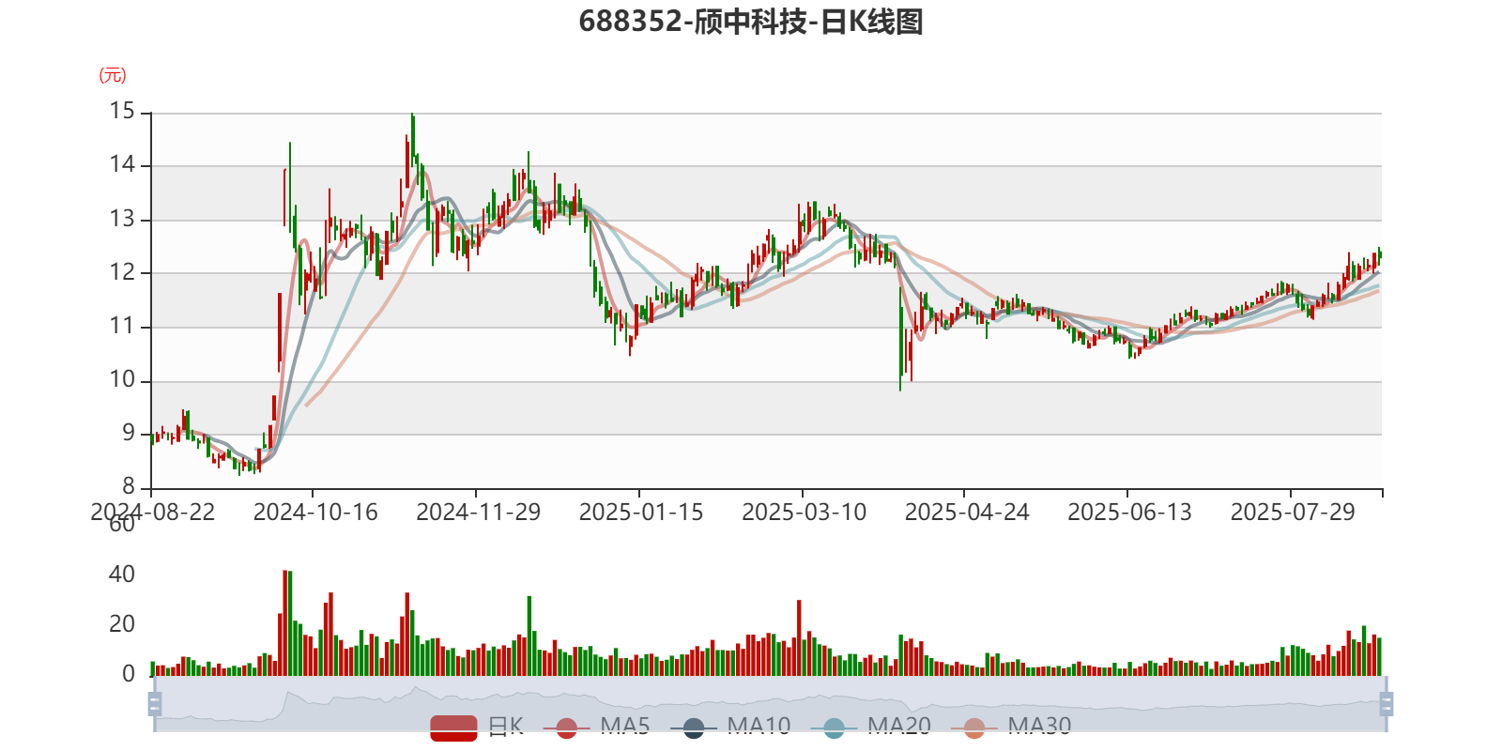
Task: Click the 2025-04-24 date label on x-axis
Action: [x=967, y=513]
